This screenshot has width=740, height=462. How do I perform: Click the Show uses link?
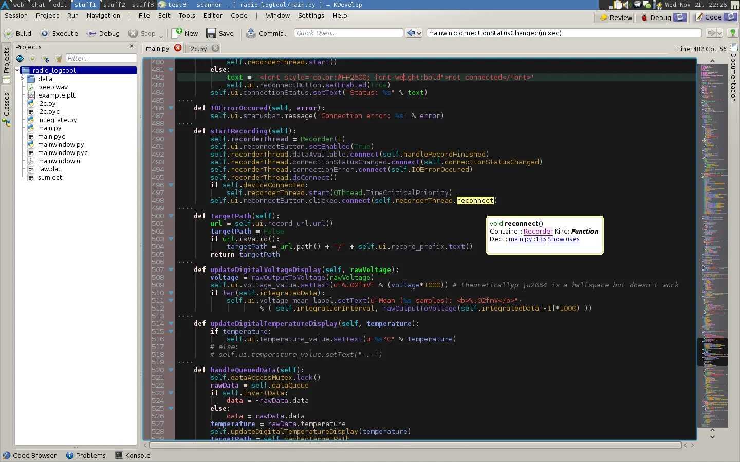563,239
